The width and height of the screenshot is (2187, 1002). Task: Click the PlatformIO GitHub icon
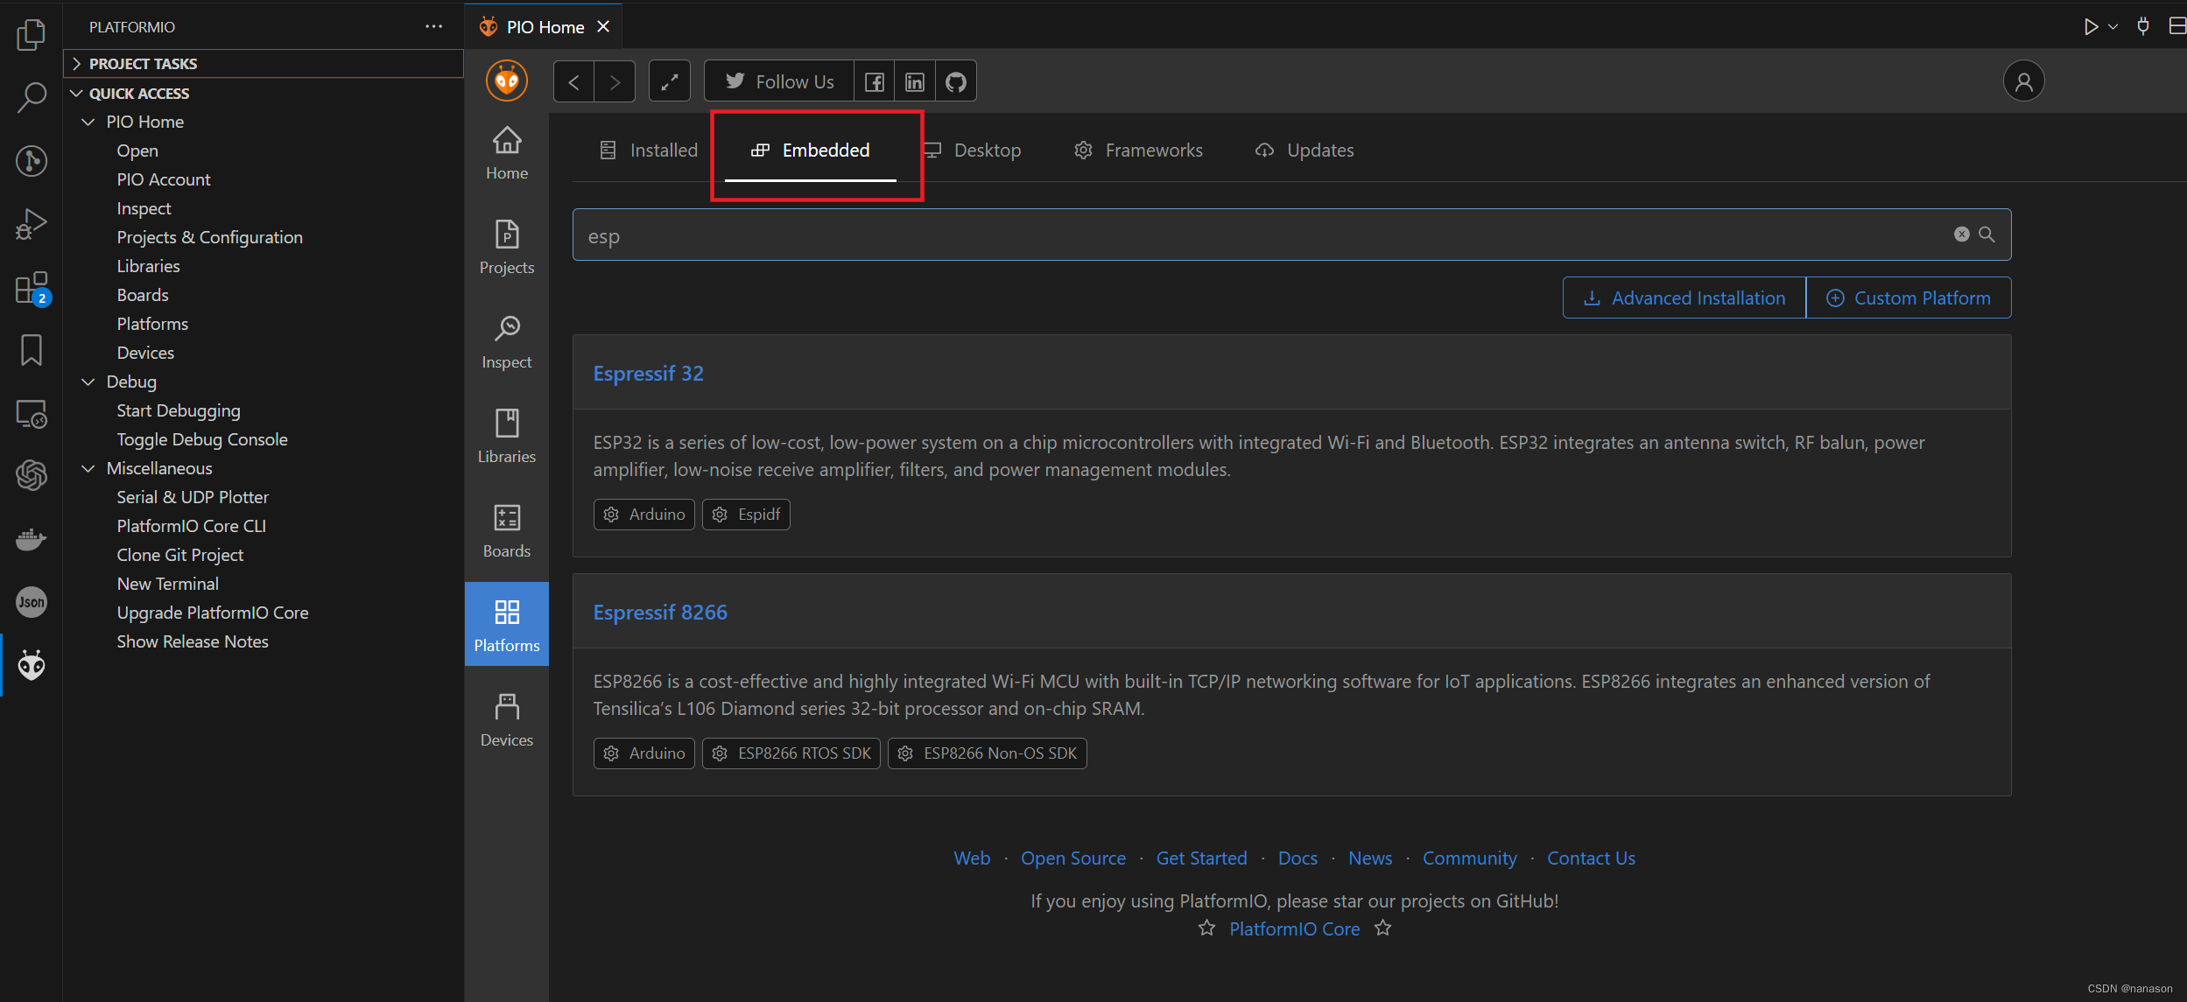955,81
